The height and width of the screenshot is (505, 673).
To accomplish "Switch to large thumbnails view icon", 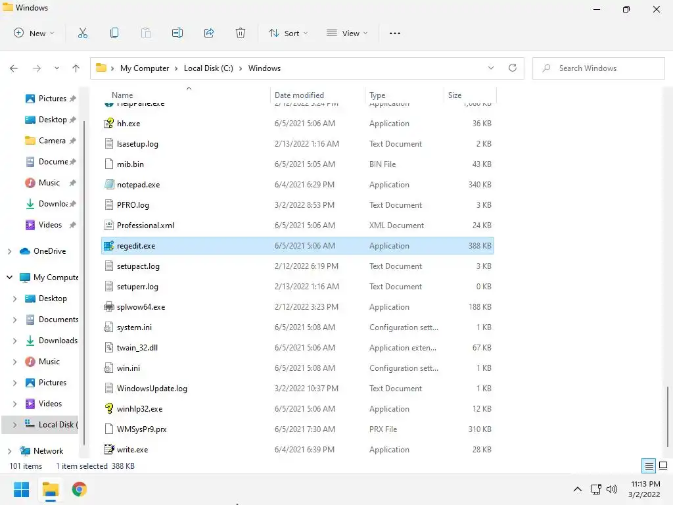I will (x=663, y=466).
